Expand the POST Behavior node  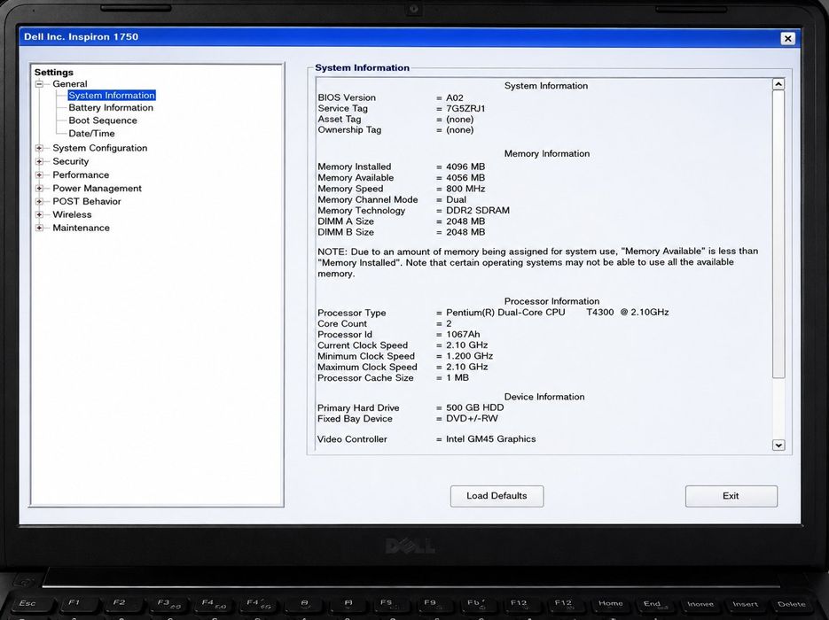pyautogui.click(x=39, y=201)
